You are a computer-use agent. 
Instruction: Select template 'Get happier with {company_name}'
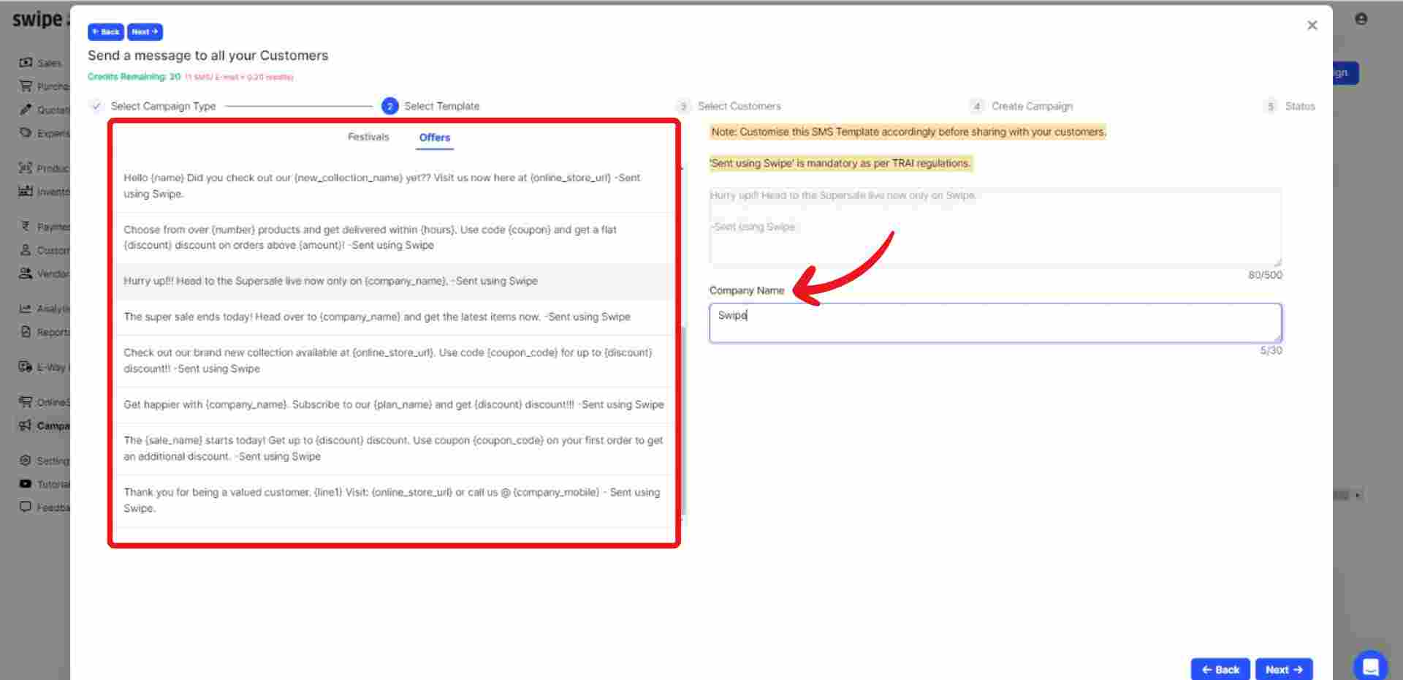point(395,405)
